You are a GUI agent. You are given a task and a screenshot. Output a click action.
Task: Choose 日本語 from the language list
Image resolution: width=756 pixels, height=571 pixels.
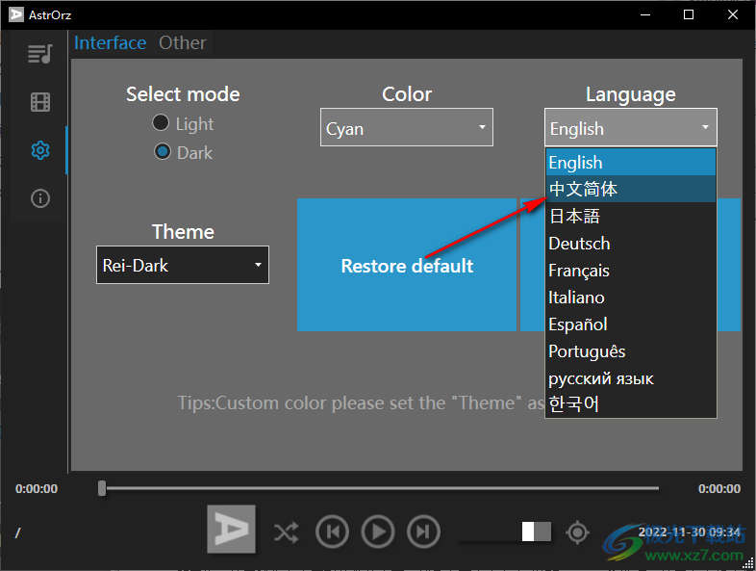pyautogui.click(x=631, y=216)
